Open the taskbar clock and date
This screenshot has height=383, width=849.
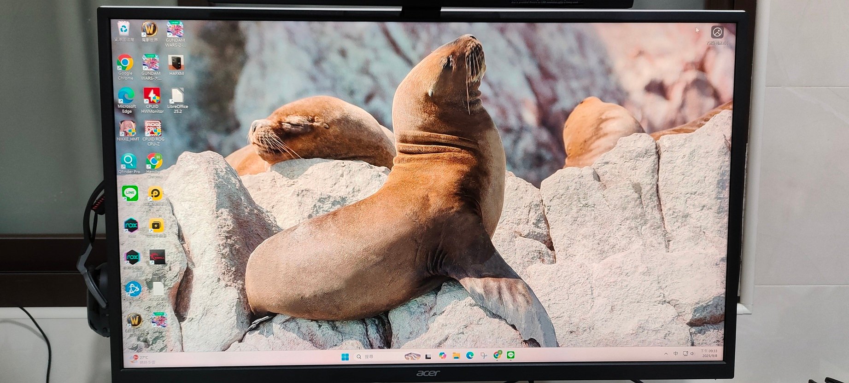[709, 353]
